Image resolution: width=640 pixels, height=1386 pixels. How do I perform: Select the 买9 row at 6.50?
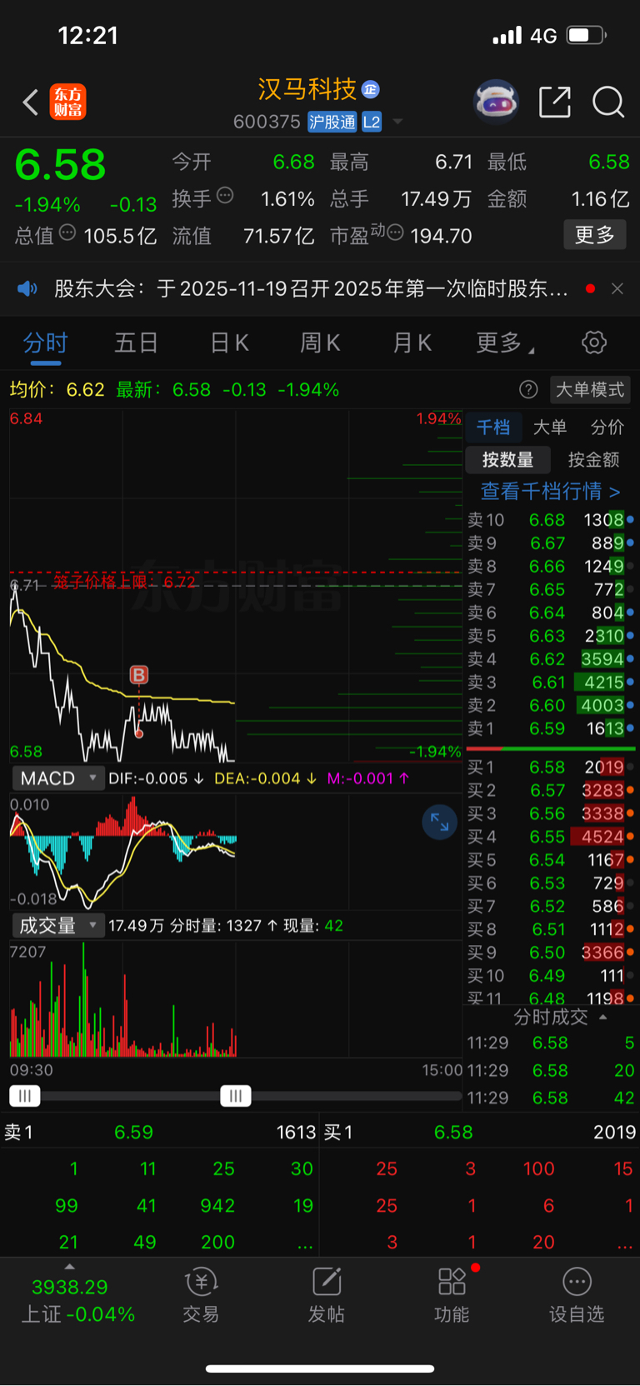coord(550,953)
